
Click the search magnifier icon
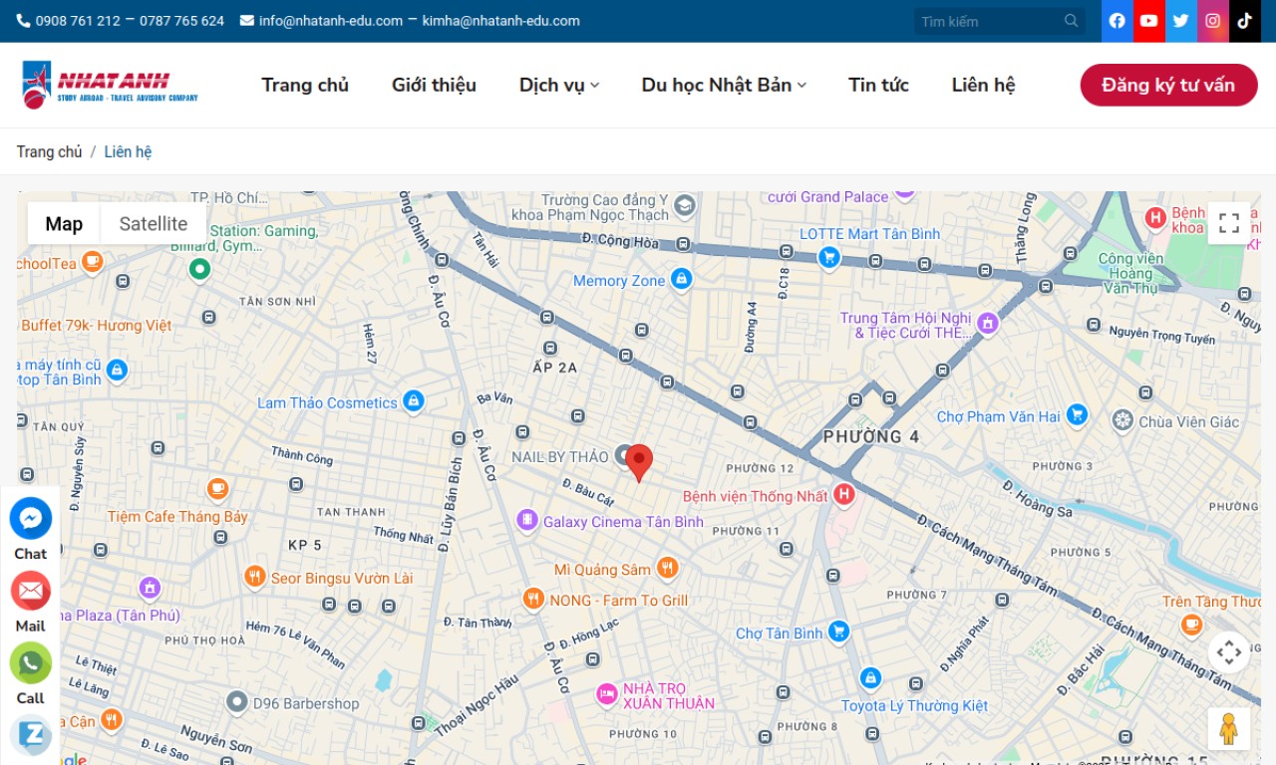(1072, 21)
